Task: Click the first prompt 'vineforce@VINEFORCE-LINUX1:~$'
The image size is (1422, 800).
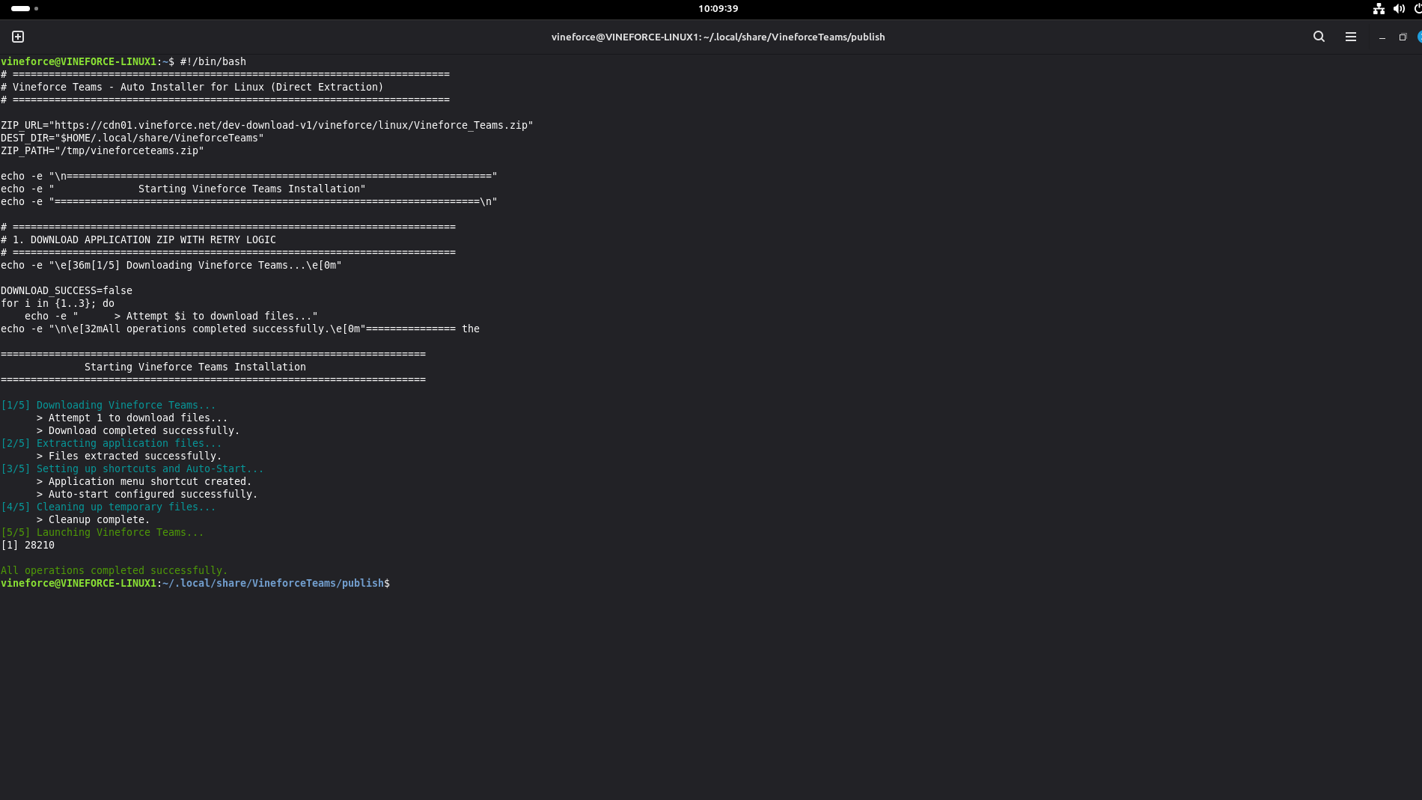Action: tap(88, 61)
